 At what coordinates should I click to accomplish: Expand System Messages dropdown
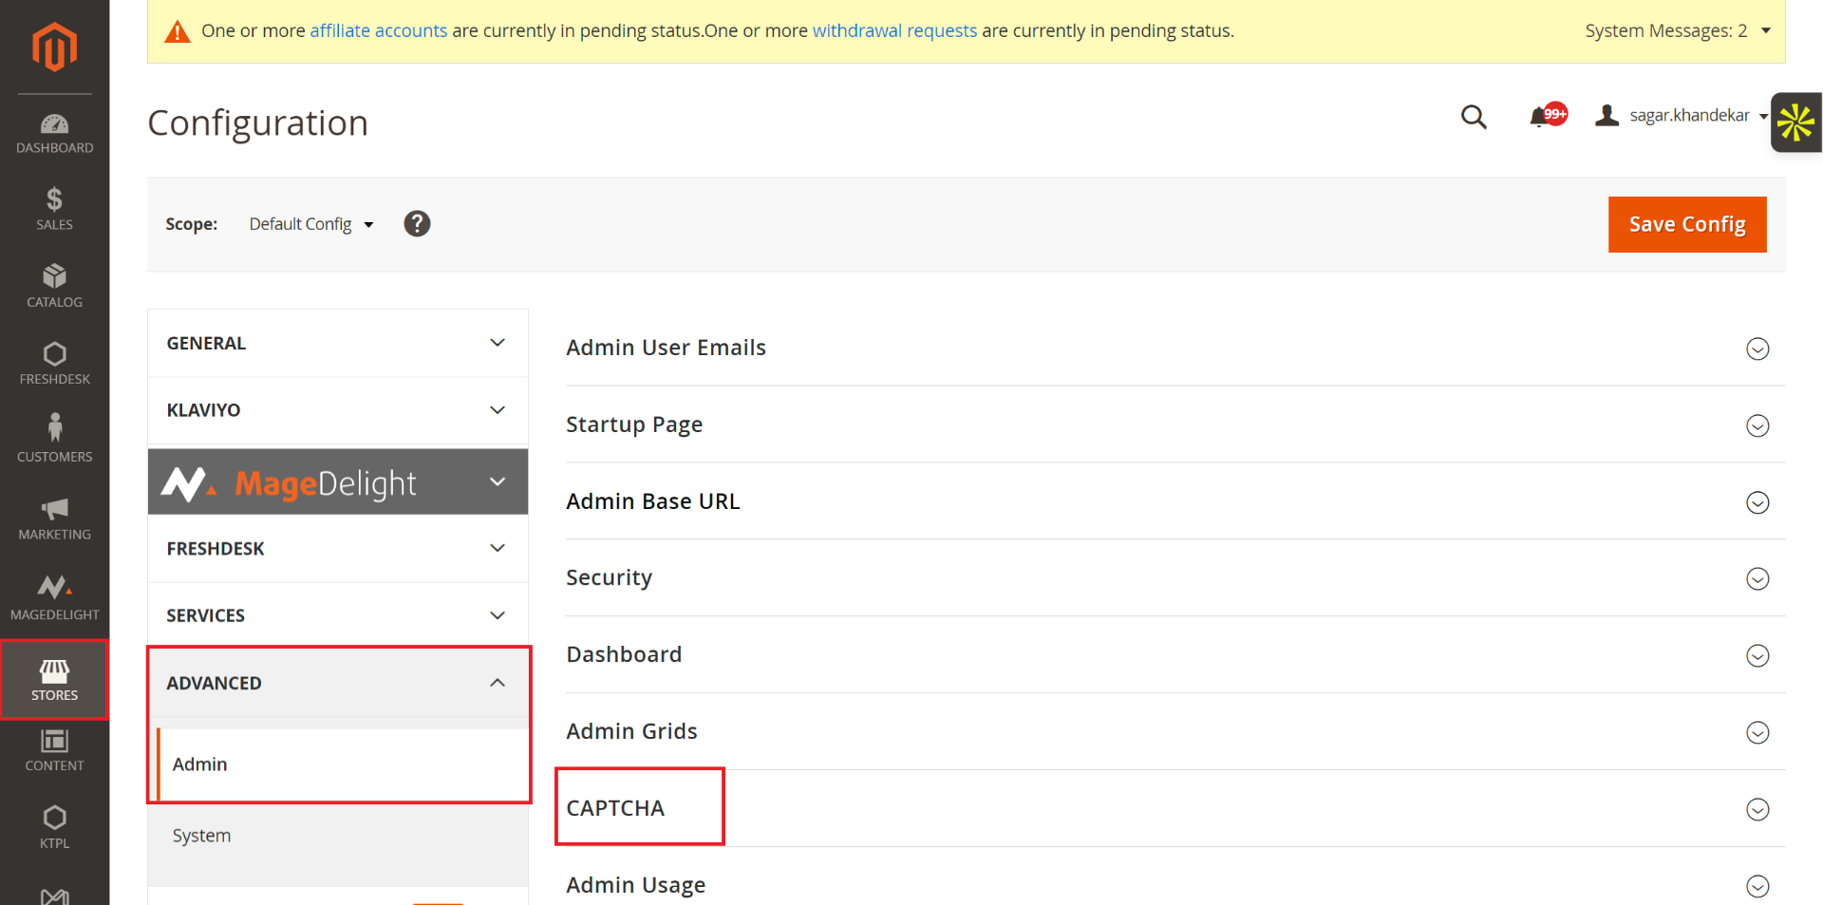coord(1678,30)
